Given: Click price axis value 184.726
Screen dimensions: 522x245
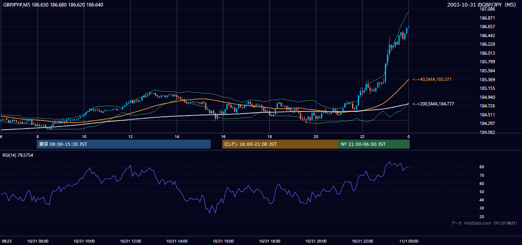Looking at the screenshot, I should click(488, 106).
